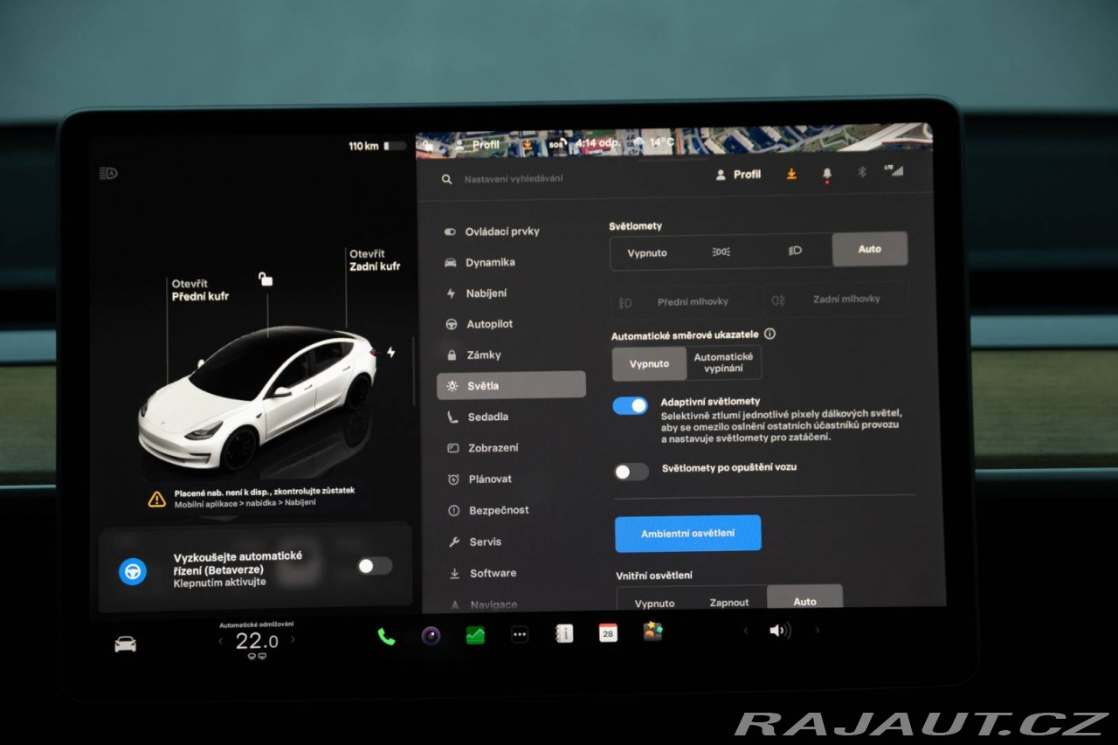Enable Světlomety po opuštění vozu switch

(631, 472)
